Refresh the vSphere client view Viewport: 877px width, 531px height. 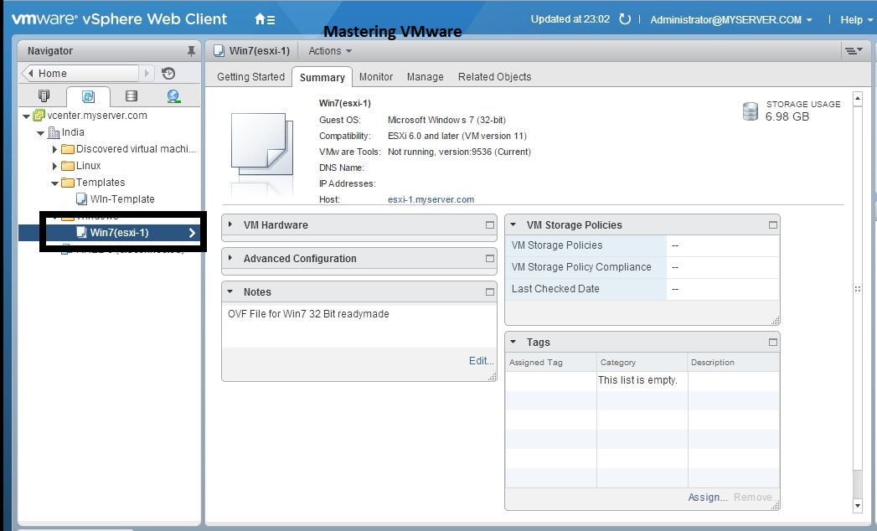[625, 19]
